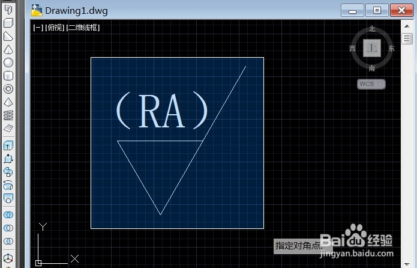417x268 pixels.
Task: Minimize the Drawing1.dwg window
Action: (352, 10)
